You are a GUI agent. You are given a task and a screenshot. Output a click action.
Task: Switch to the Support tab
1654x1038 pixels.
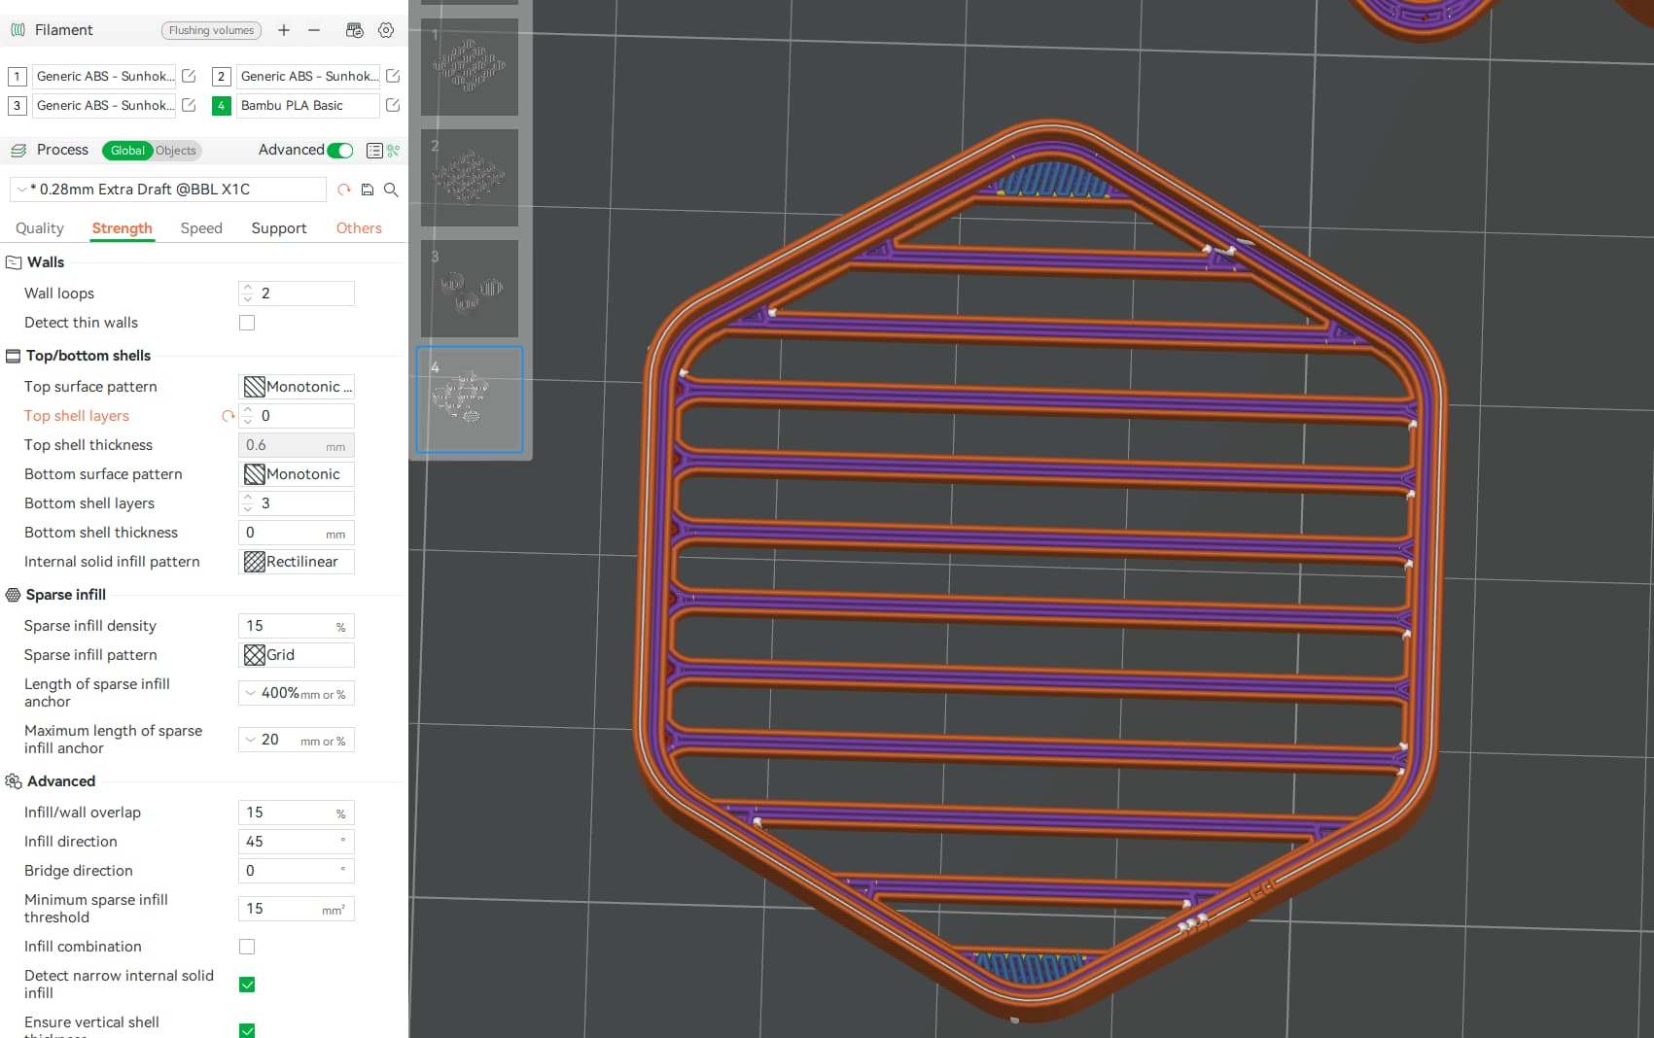point(279,228)
